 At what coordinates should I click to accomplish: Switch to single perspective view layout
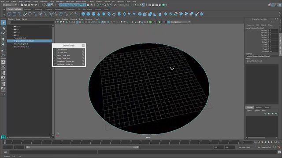3,62
